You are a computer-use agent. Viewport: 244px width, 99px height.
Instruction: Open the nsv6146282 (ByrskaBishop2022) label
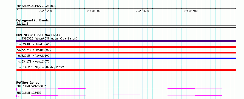pos(40,67)
